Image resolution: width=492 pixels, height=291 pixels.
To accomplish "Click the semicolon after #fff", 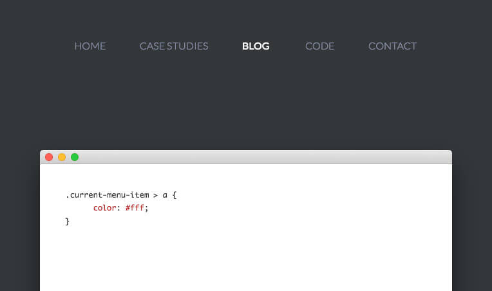I will coord(147,208).
